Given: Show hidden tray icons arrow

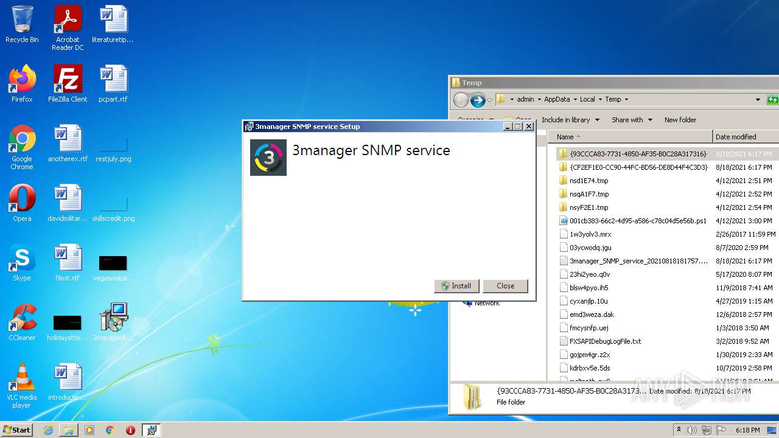Looking at the screenshot, I should (679, 430).
